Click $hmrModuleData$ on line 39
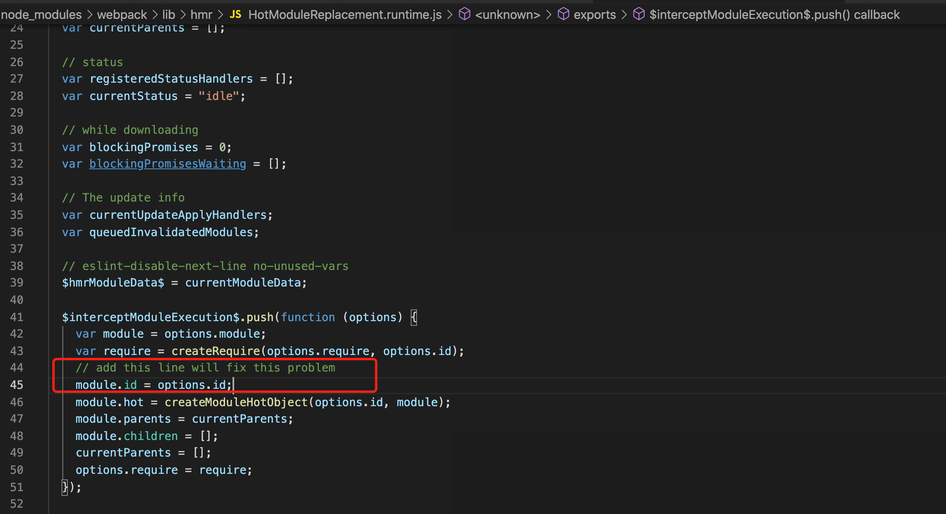This screenshot has width=946, height=514. tap(113, 283)
